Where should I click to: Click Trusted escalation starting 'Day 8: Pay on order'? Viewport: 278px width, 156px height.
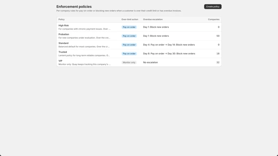point(169,54)
